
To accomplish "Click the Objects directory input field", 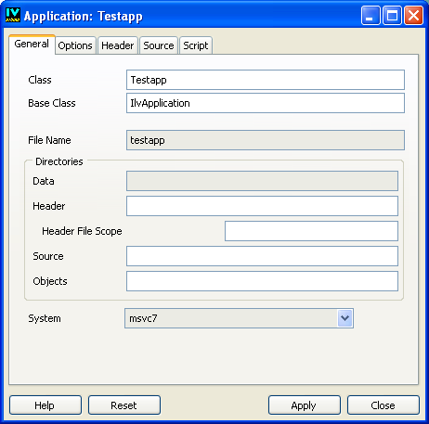I will click(x=262, y=281).
